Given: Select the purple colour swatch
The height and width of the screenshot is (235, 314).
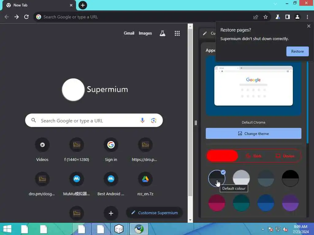Looking at the screenshot, I should [290, 203].
